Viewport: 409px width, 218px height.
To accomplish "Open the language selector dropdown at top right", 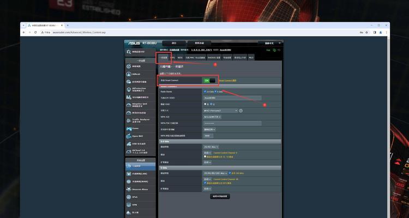I will [270, 43].
